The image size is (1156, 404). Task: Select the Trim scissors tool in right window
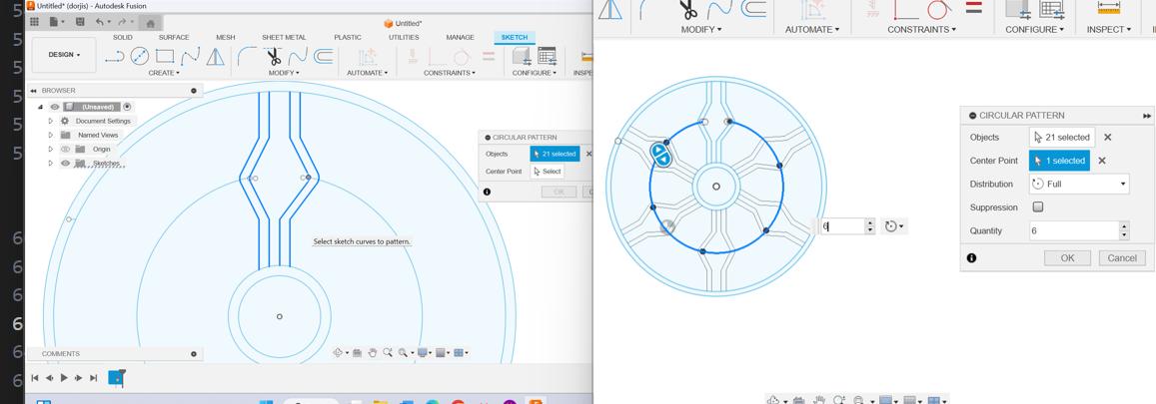(687, 10)
